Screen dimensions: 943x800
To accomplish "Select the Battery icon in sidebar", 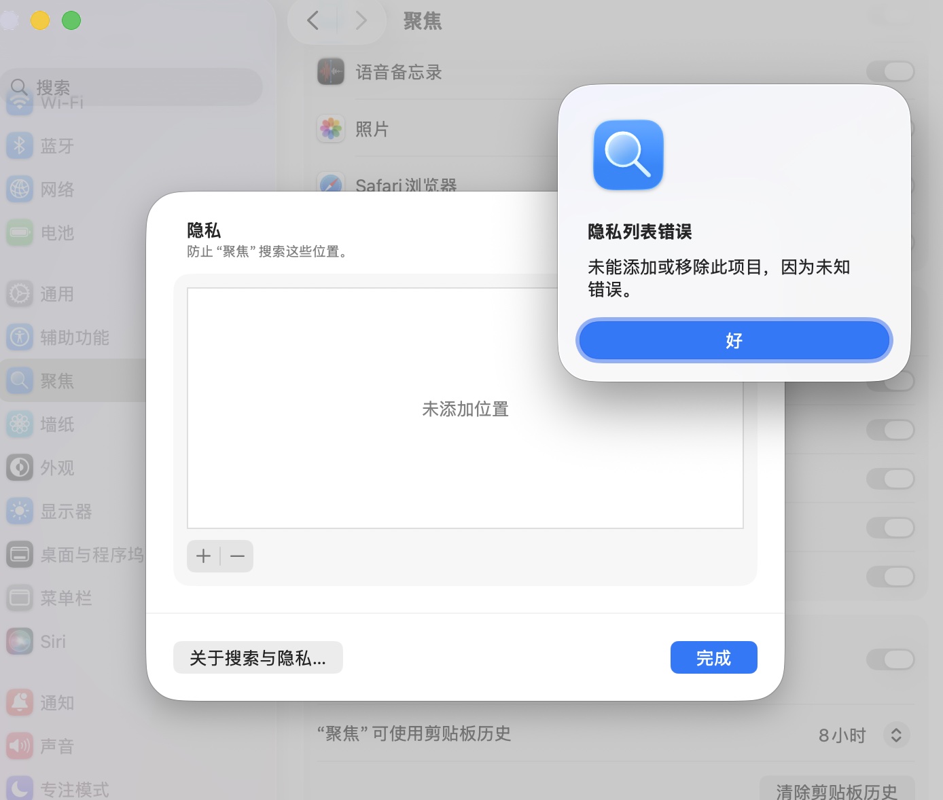I will click(x=20, y=232).
